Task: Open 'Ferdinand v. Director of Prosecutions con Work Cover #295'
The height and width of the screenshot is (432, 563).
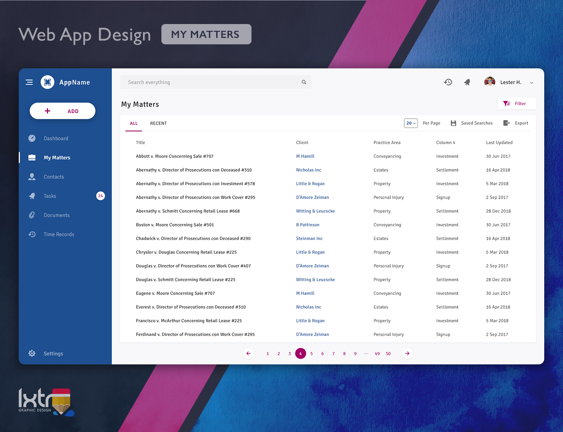Action: pyautogui.click(x=195, y=334)
